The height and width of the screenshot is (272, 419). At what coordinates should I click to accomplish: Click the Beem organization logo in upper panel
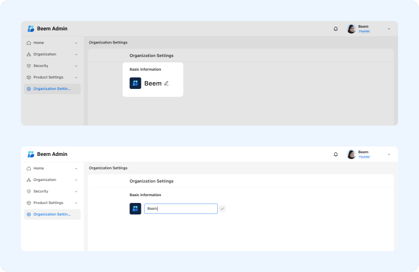(x=135, y=83)
